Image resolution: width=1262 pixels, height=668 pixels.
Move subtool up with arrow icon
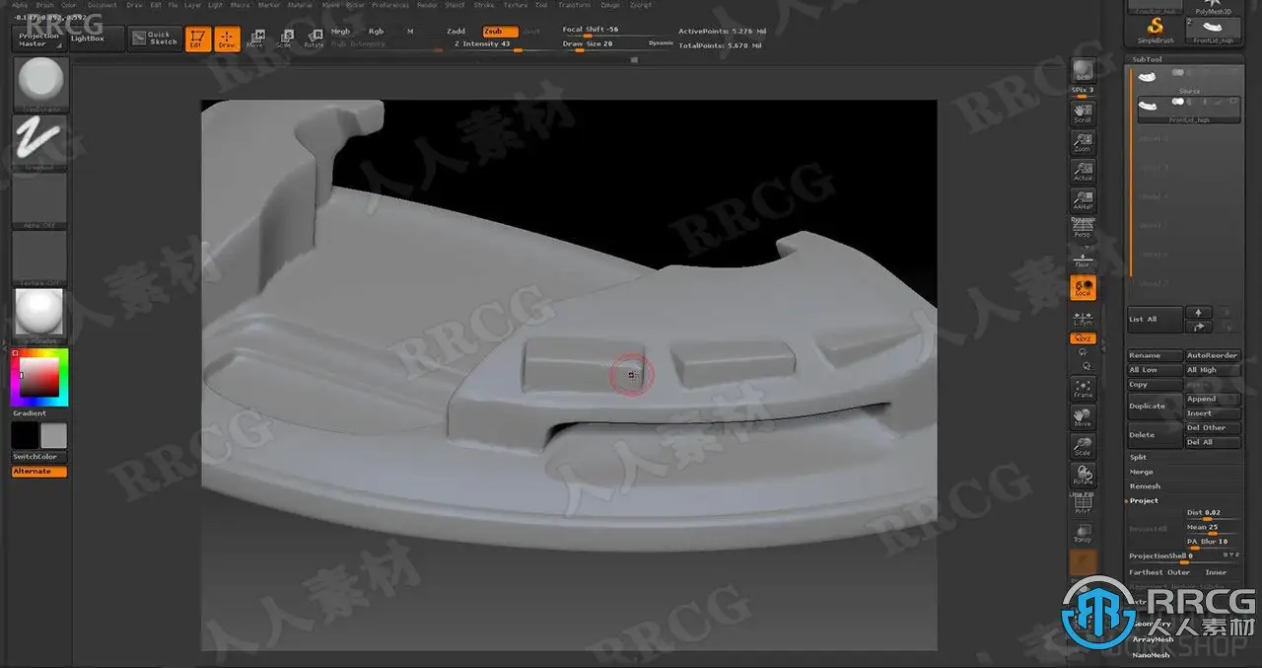(1198, 313)
